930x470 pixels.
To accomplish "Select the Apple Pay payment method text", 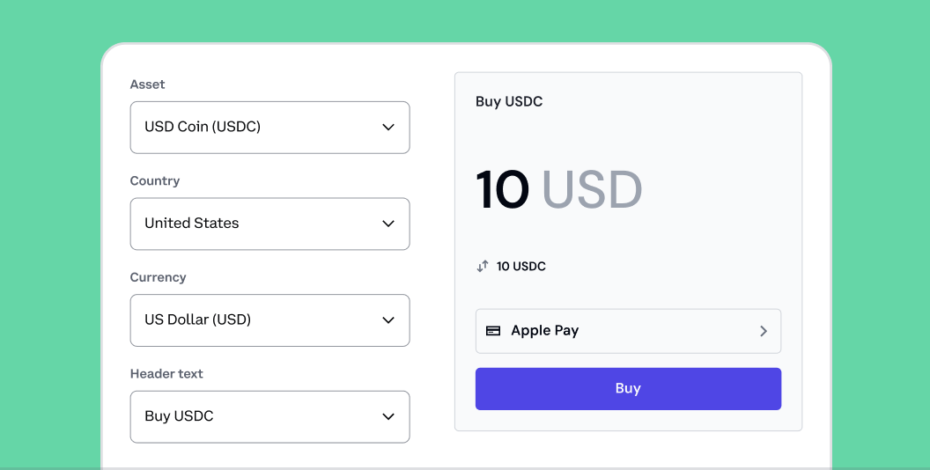I will [544, 331].
